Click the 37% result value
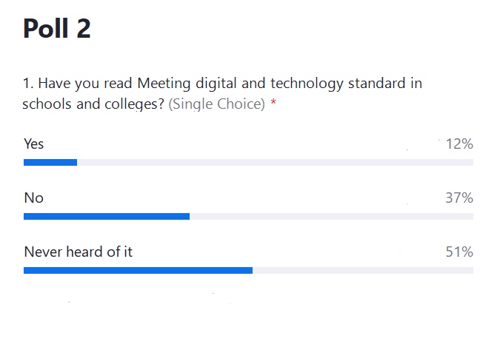Screen dimensions: 500x347 459,198
